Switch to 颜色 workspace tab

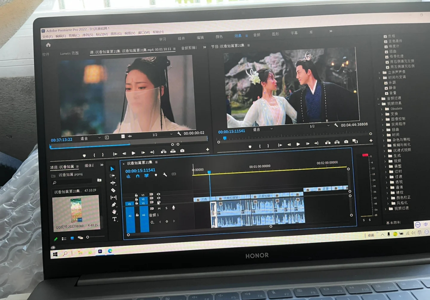(x=219, y=37)
